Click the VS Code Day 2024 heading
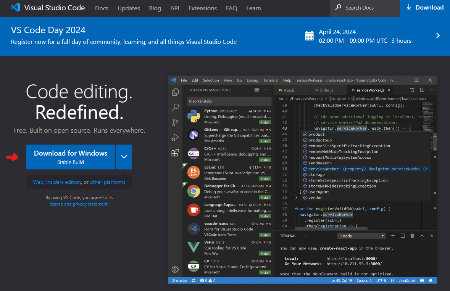450x291 pixels. click(48, 30)
